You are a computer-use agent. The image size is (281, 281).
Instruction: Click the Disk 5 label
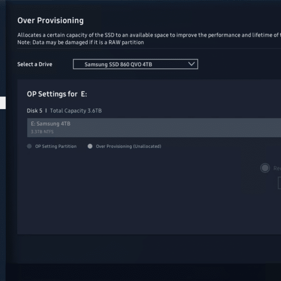pyautogui.click(x=35, y=111)
